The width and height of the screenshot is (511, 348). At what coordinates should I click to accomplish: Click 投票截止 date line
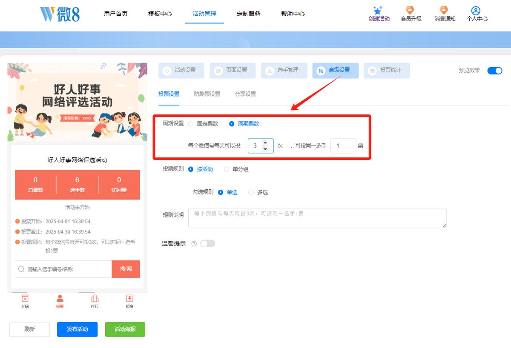pyautogui.click(x=53, y=232)
